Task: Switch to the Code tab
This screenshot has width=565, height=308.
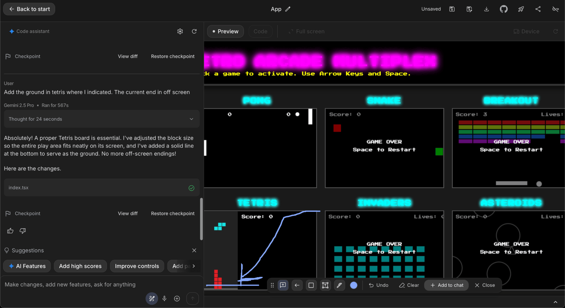Action: click(x=260, y=31)
